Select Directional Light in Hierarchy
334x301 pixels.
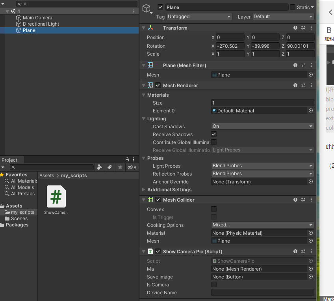41,24
